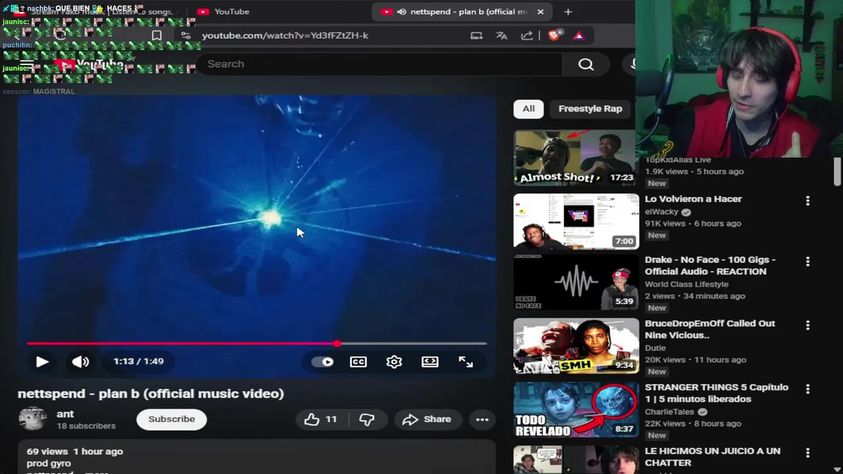The width and height of the screenshot is (843, 474).
Task: Click the page scrollbar thumb at right edge
Action: [837, 172]
